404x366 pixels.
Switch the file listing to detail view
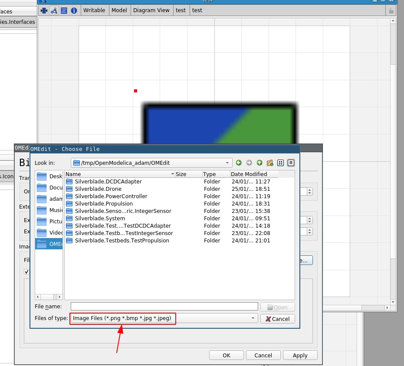[291, 163]
